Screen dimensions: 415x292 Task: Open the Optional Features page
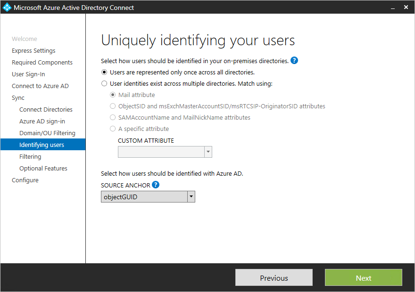tap(44, 168)
